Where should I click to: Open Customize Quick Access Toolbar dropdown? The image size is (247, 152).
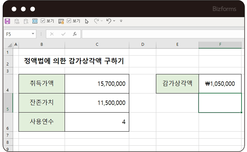121,21
